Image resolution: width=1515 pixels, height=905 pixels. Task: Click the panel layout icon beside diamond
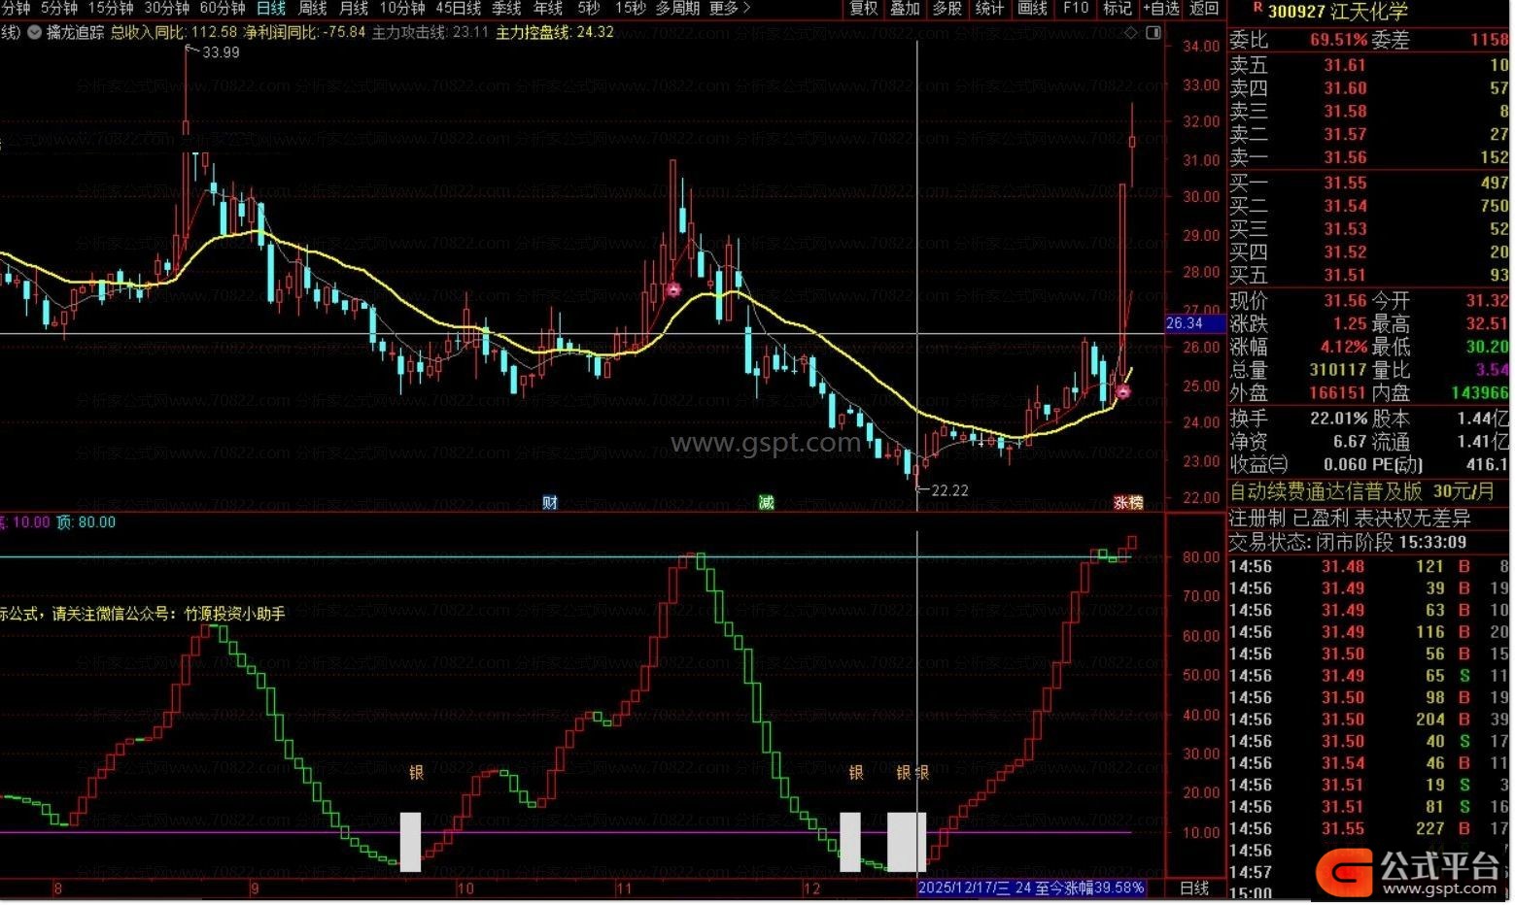1153,32
